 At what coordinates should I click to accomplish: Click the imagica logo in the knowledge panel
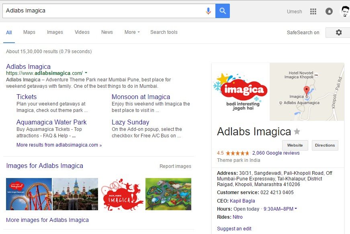241,92
